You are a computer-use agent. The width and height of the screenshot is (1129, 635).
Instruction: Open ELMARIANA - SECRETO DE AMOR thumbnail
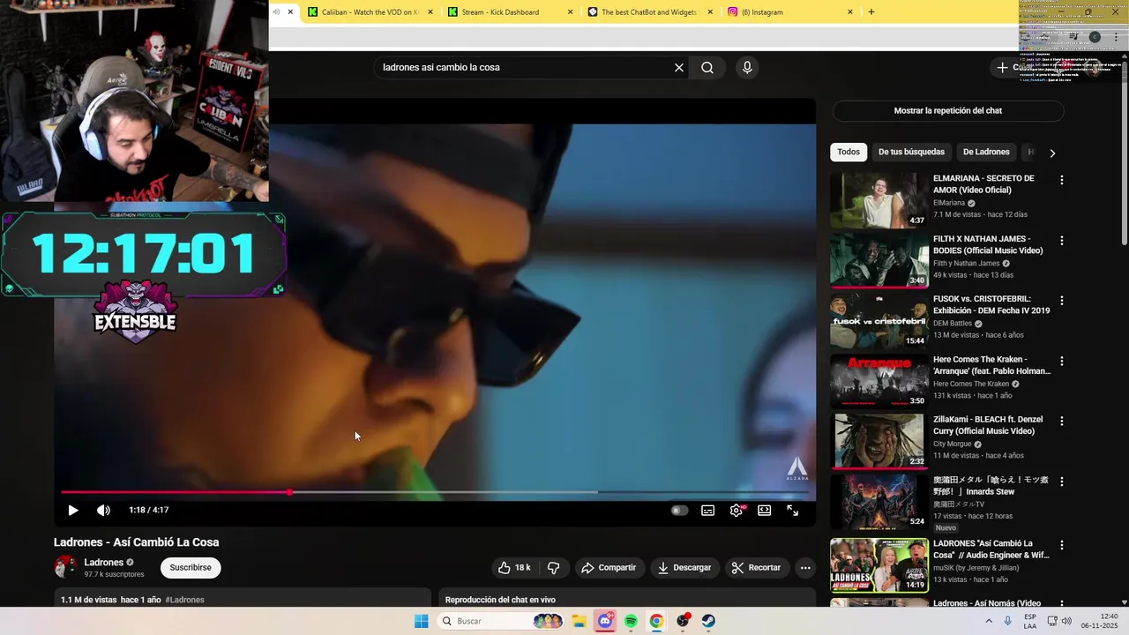pos(879,200)
